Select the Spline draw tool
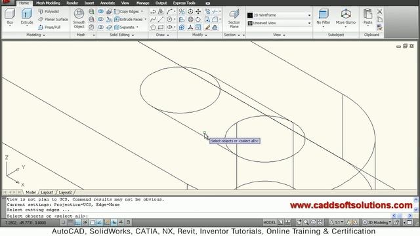The height and width of the screenshot is (236, 420). pyautogui.click(x=153, y=19)
